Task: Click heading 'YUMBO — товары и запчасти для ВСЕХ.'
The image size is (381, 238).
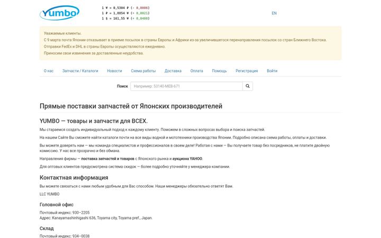Action: [x=94, y=121]
